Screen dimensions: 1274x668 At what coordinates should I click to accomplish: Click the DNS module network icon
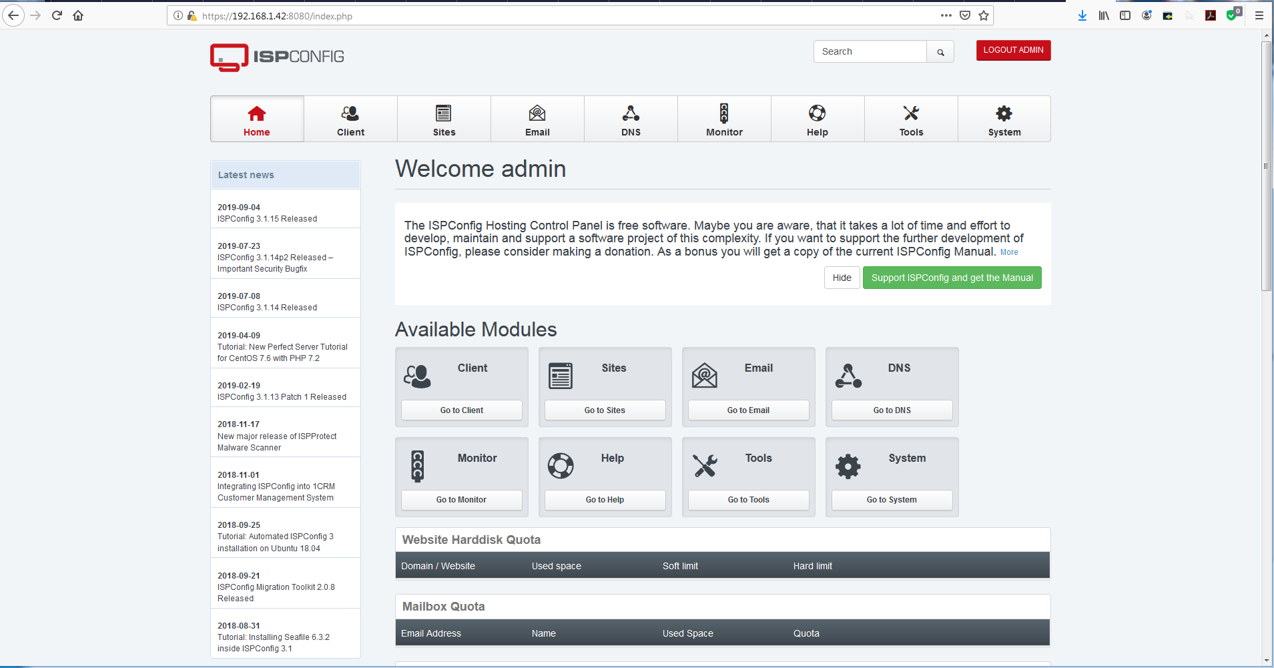(x=848, y=376)
